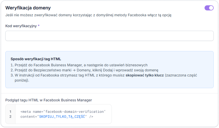Click the required asterisk next to Kod weryfikacyjny
Screen dimensions: 219x128
(39, 26)
